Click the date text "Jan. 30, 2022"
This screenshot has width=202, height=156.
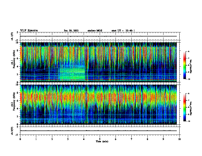[x=71, y=31]
